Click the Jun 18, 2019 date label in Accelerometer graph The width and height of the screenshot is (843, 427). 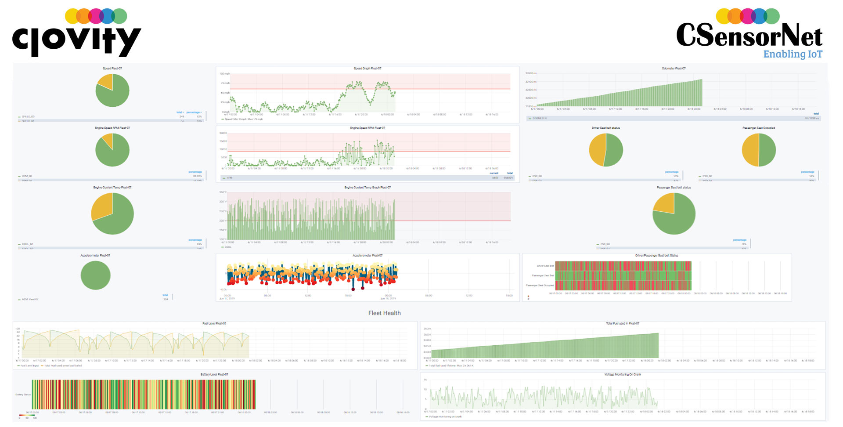(388, 299)
